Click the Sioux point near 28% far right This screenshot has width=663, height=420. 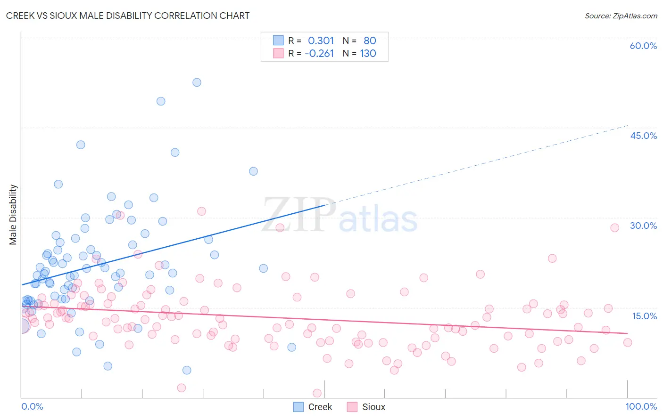click(x=614, y=228)
